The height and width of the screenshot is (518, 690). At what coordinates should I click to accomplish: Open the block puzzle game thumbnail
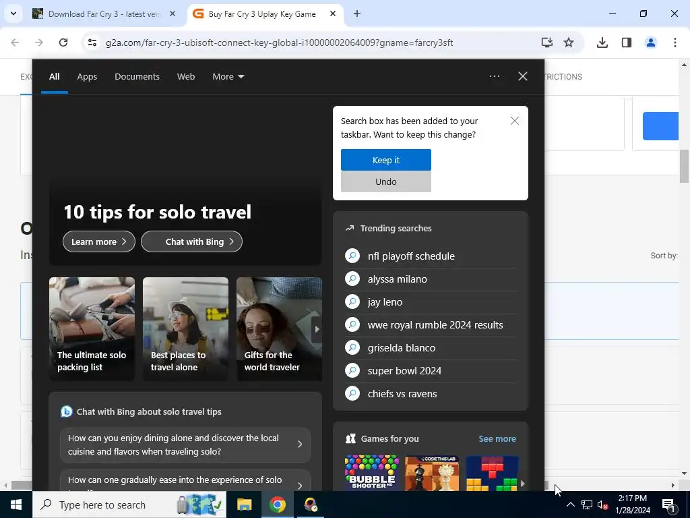click(x=492, y=473)
